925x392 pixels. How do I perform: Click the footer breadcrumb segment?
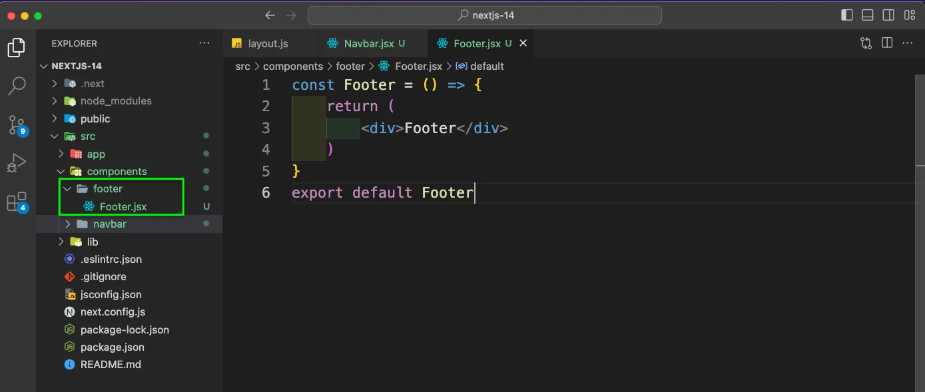[350, 67]
